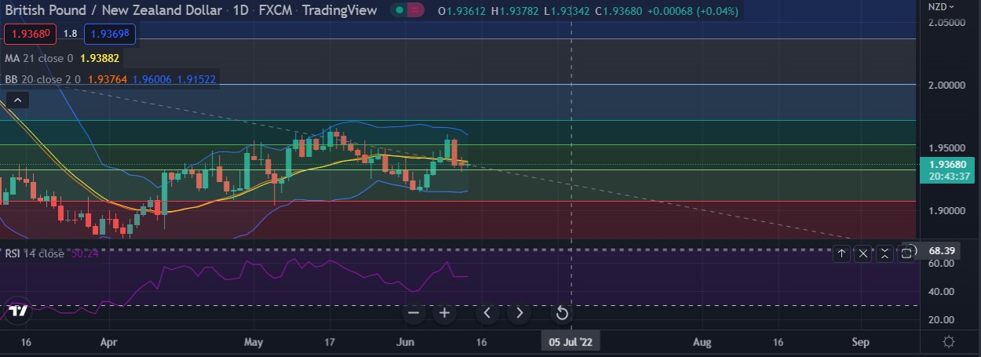The width and height of the screenshot is (981, 357).
Task: Click the green market status indicator
Action: [400, 10]
